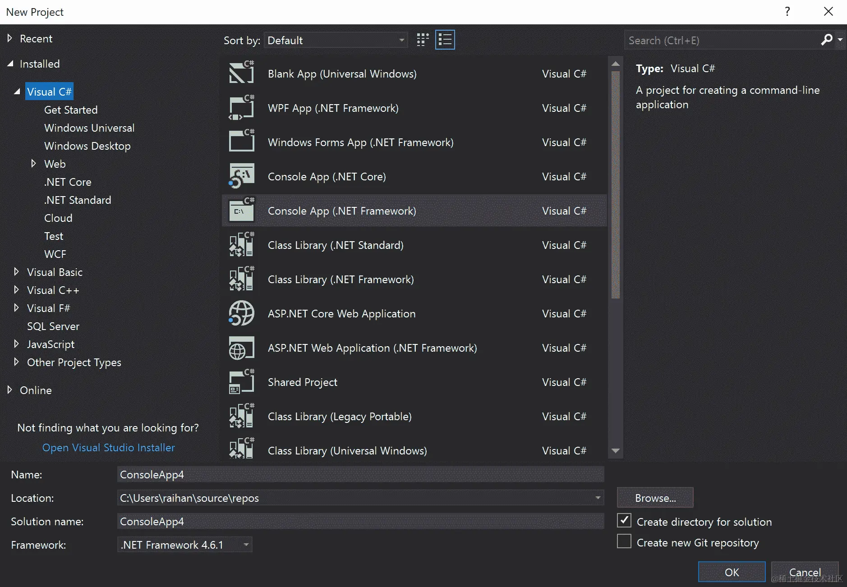Select SQL Server category
Image resolution: width=847 pixels, height=587 pixels.
(x=53, y=326)
